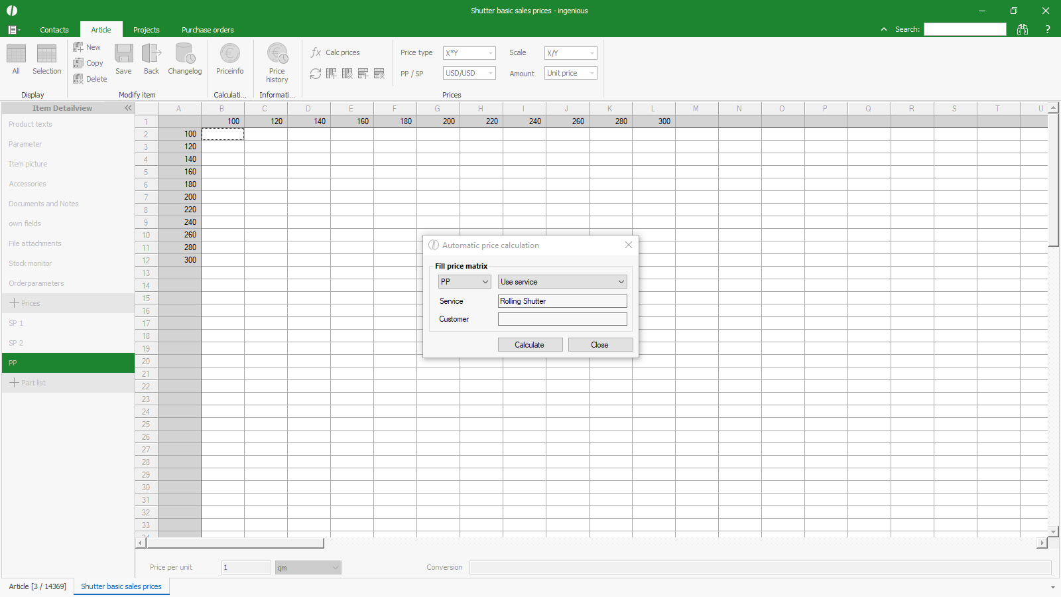Open the Price history icon
Image resolution: width=1061 pixels, height=597 pixels.
point(277,54)
